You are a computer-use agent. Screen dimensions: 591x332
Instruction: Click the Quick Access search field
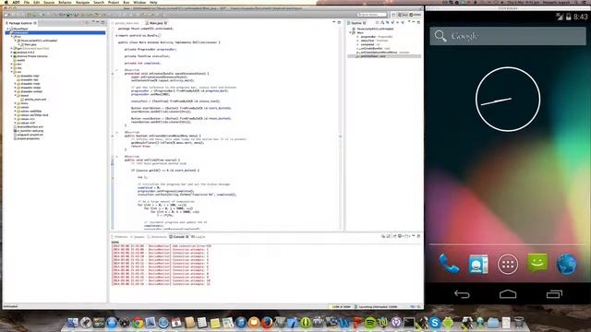pyautogui.click(x=371, y=15)
